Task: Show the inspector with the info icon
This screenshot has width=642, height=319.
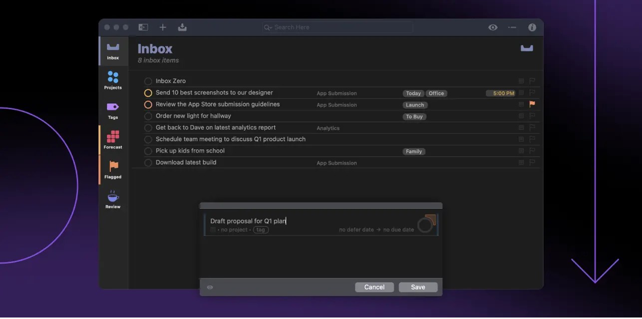Action: click(532, 27)
